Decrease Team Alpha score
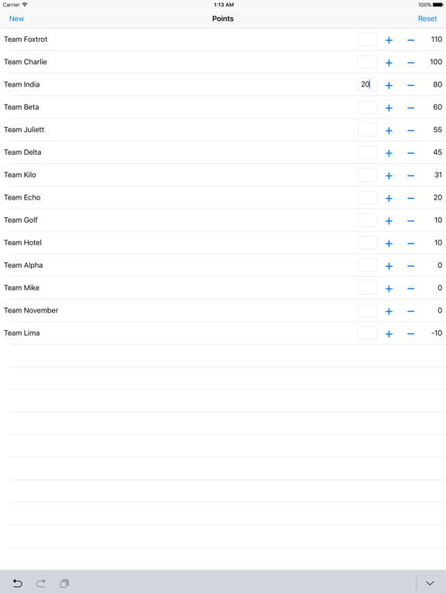Image resolution: width=446 pixels, height=594 pixels. pos(410,266)
